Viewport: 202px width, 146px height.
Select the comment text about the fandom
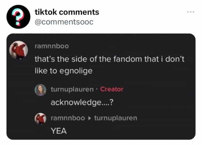tap(110, 65)
